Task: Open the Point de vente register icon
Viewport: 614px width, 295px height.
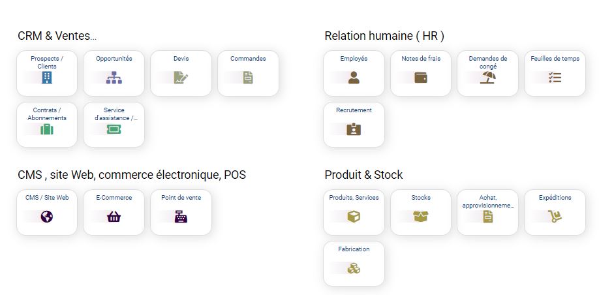Action: coord(181,217)
